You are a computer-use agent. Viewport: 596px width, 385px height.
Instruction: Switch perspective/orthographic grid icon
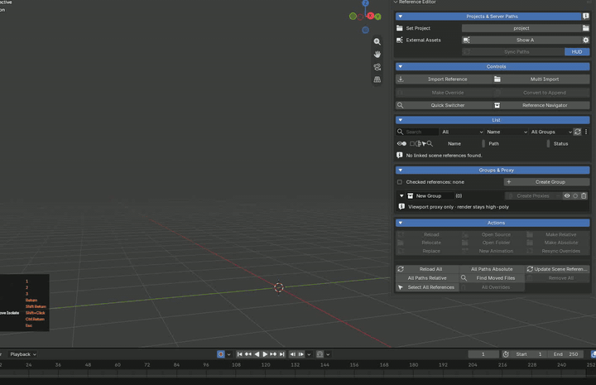377,79
